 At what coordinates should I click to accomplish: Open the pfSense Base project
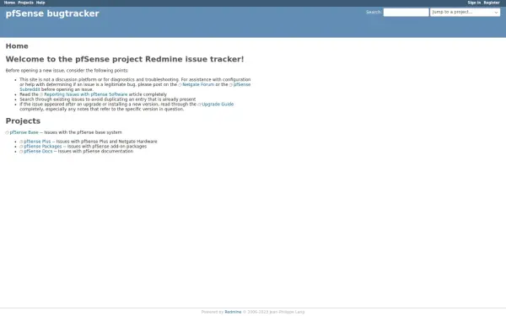tap(24, 132)
